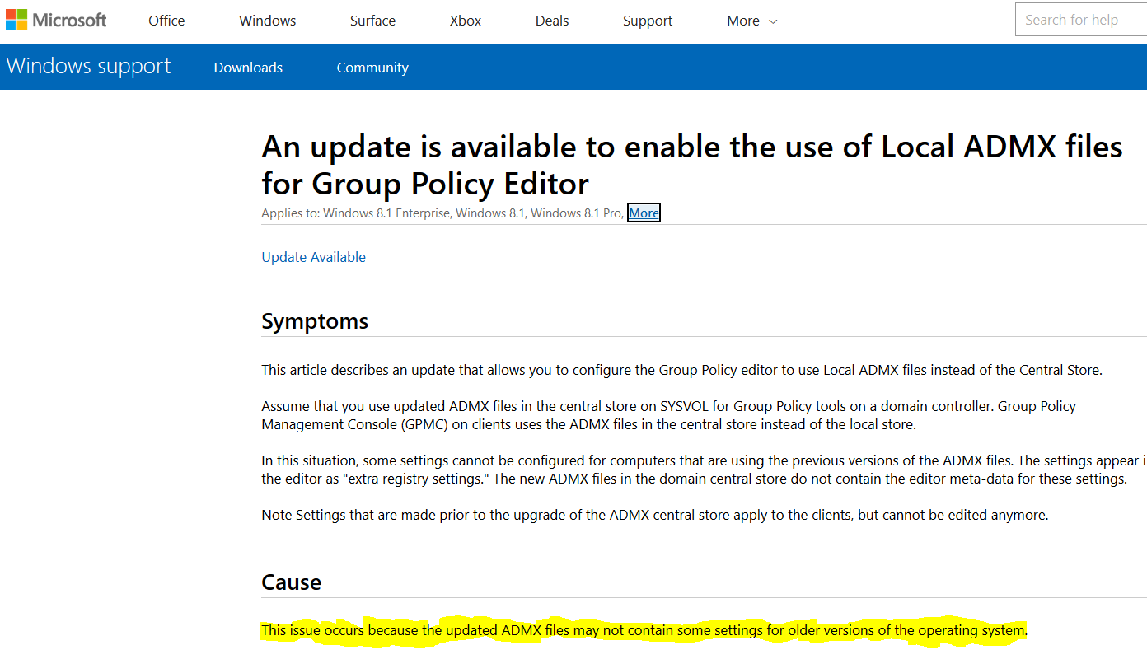Select Deals in top navigation
Viewport: 1147px width, 659px height.
pos(552,21)
